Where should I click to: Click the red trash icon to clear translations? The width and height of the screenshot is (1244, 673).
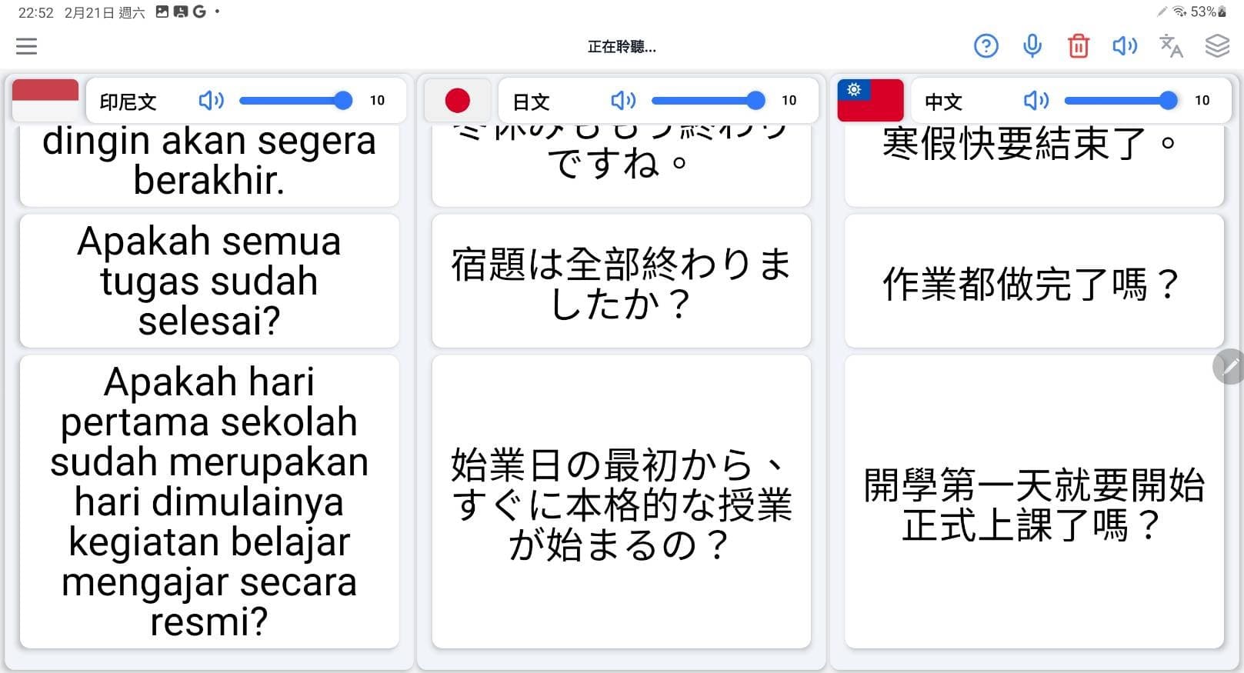[1078, 47]
